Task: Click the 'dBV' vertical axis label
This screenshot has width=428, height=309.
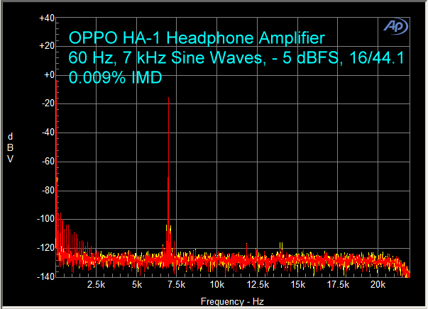Action: pyautogui.click(x=10, y=147)
